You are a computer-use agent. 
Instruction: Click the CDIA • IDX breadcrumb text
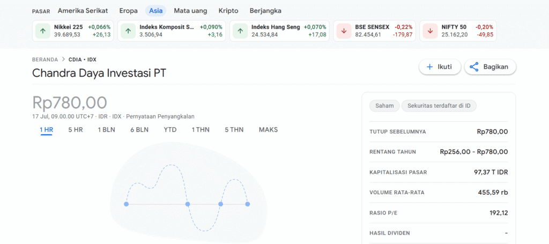pyautogui.click(x=82, y=60)
